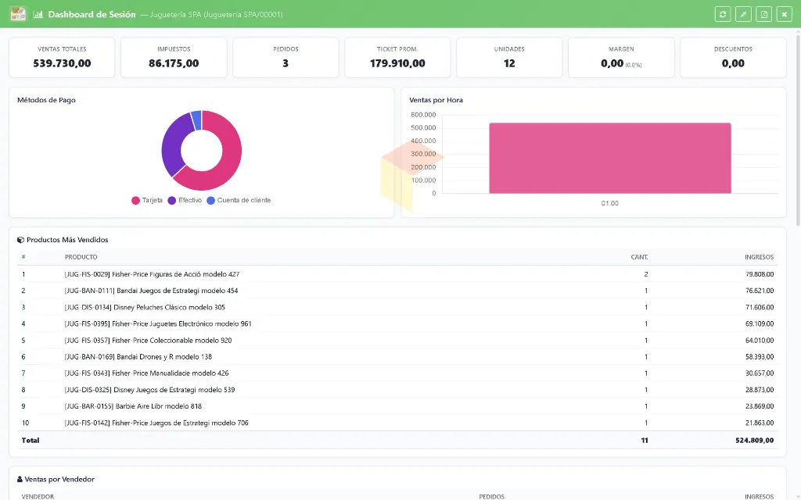Toggle Tarjeta in the pie chart legend
This screenshot has width=801, height=500.
147,201
